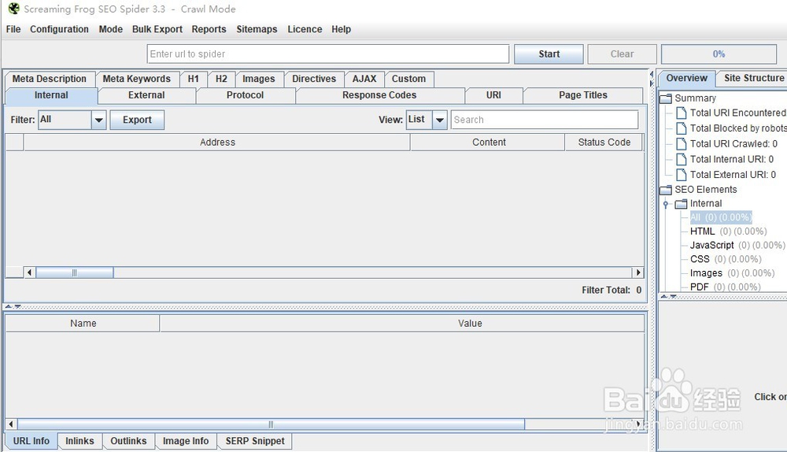Switch to the Protocol tab
787x452 pixels.
pos(245,95)
